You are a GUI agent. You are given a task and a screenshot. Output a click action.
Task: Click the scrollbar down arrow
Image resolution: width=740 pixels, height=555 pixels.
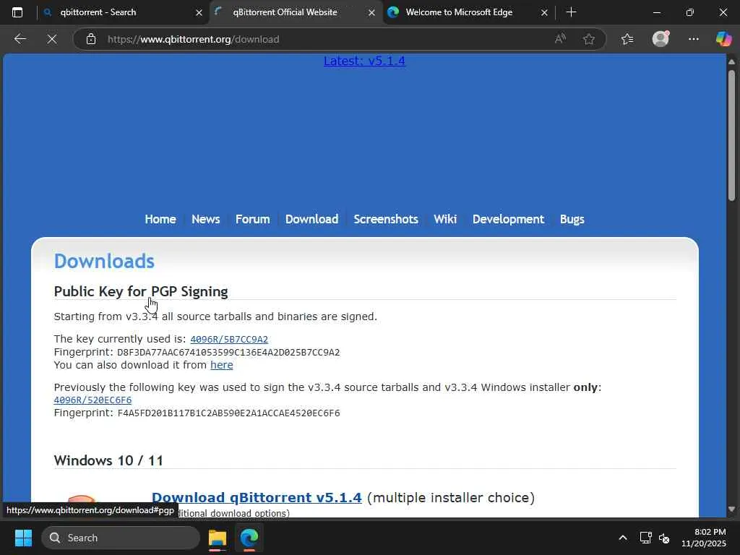pos(731,509)
